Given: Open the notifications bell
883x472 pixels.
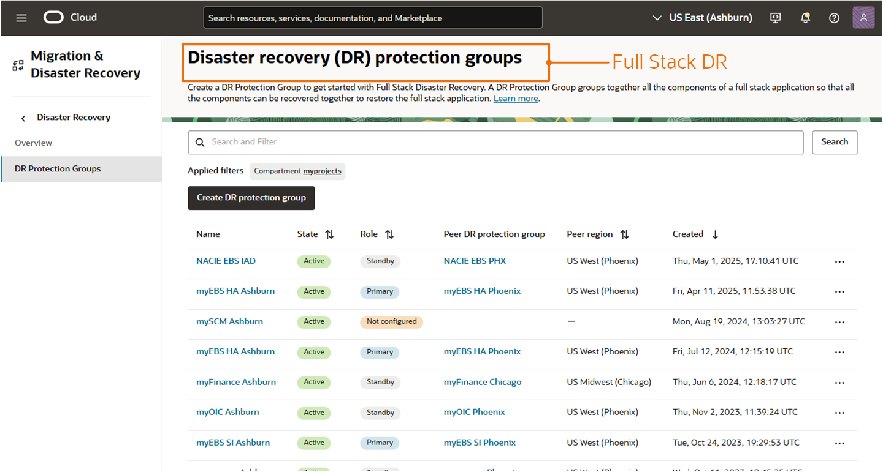Looking at the screenshot, I should [x=805, y=18].
